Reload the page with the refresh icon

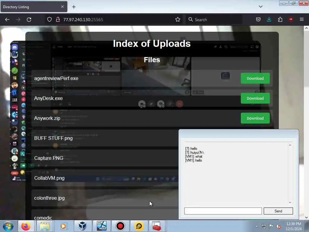pyautogui.click(x=29, y=20)
